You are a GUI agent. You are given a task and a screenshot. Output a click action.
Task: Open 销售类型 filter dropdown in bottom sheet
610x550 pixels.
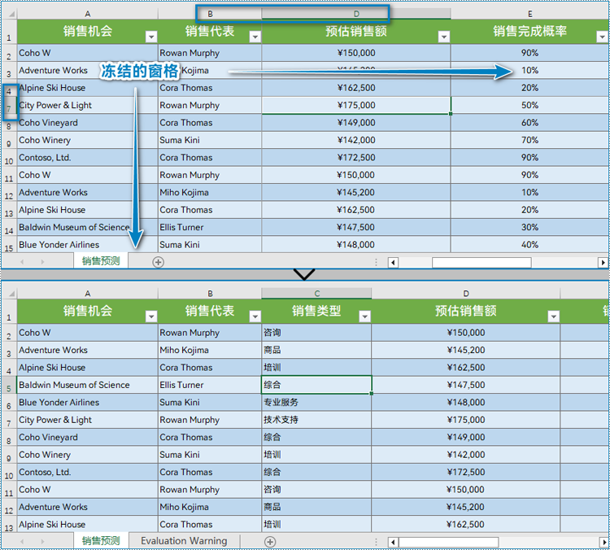(365, 316)
